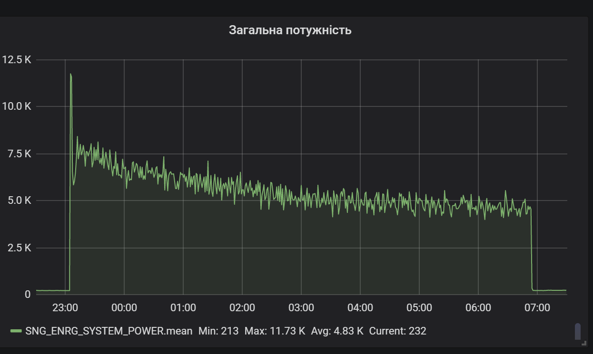Click the legend scrollbar thumb

577,331
